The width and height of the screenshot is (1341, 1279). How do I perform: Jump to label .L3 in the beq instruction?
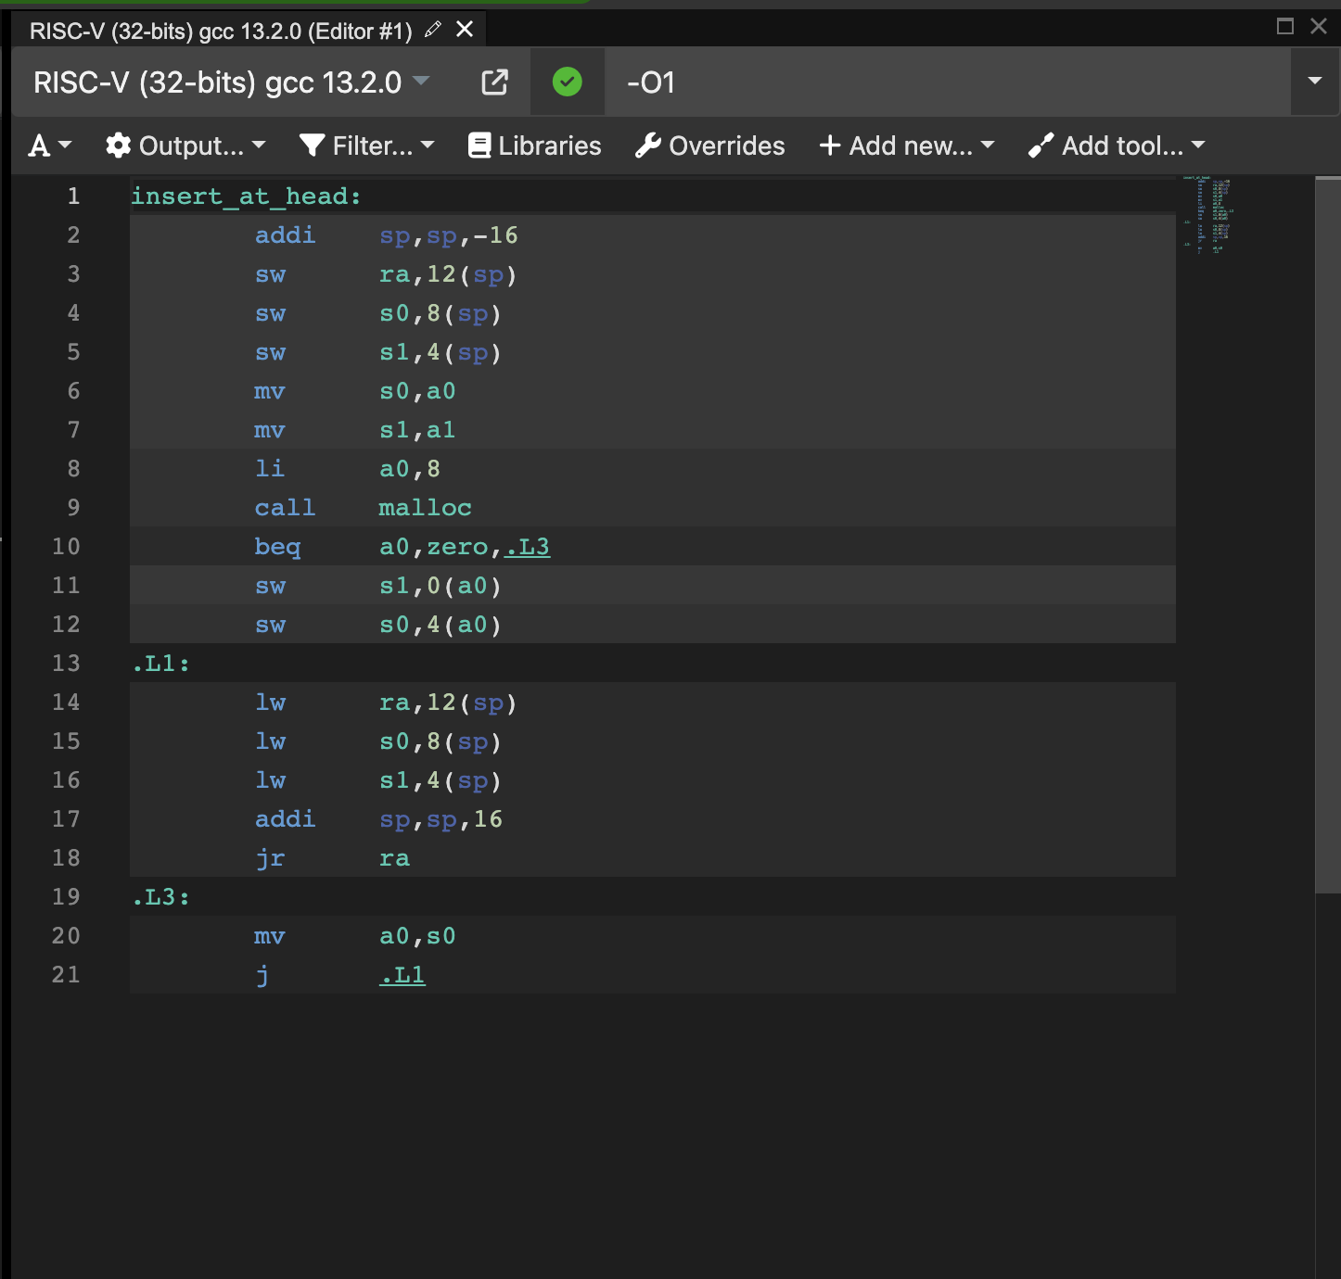coord(527,547)
